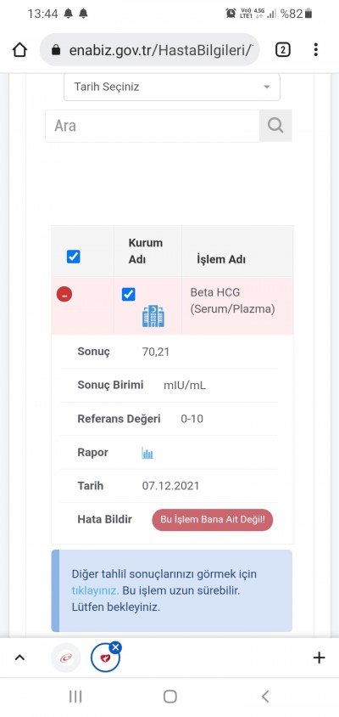This screenshot has height=717, width=339.
Task: Open the browser three-dot menu
Action: click(315, 49)
